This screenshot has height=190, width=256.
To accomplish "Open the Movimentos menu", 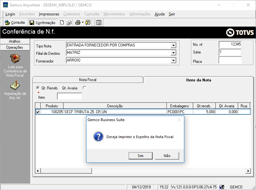I will pos(114,14).
